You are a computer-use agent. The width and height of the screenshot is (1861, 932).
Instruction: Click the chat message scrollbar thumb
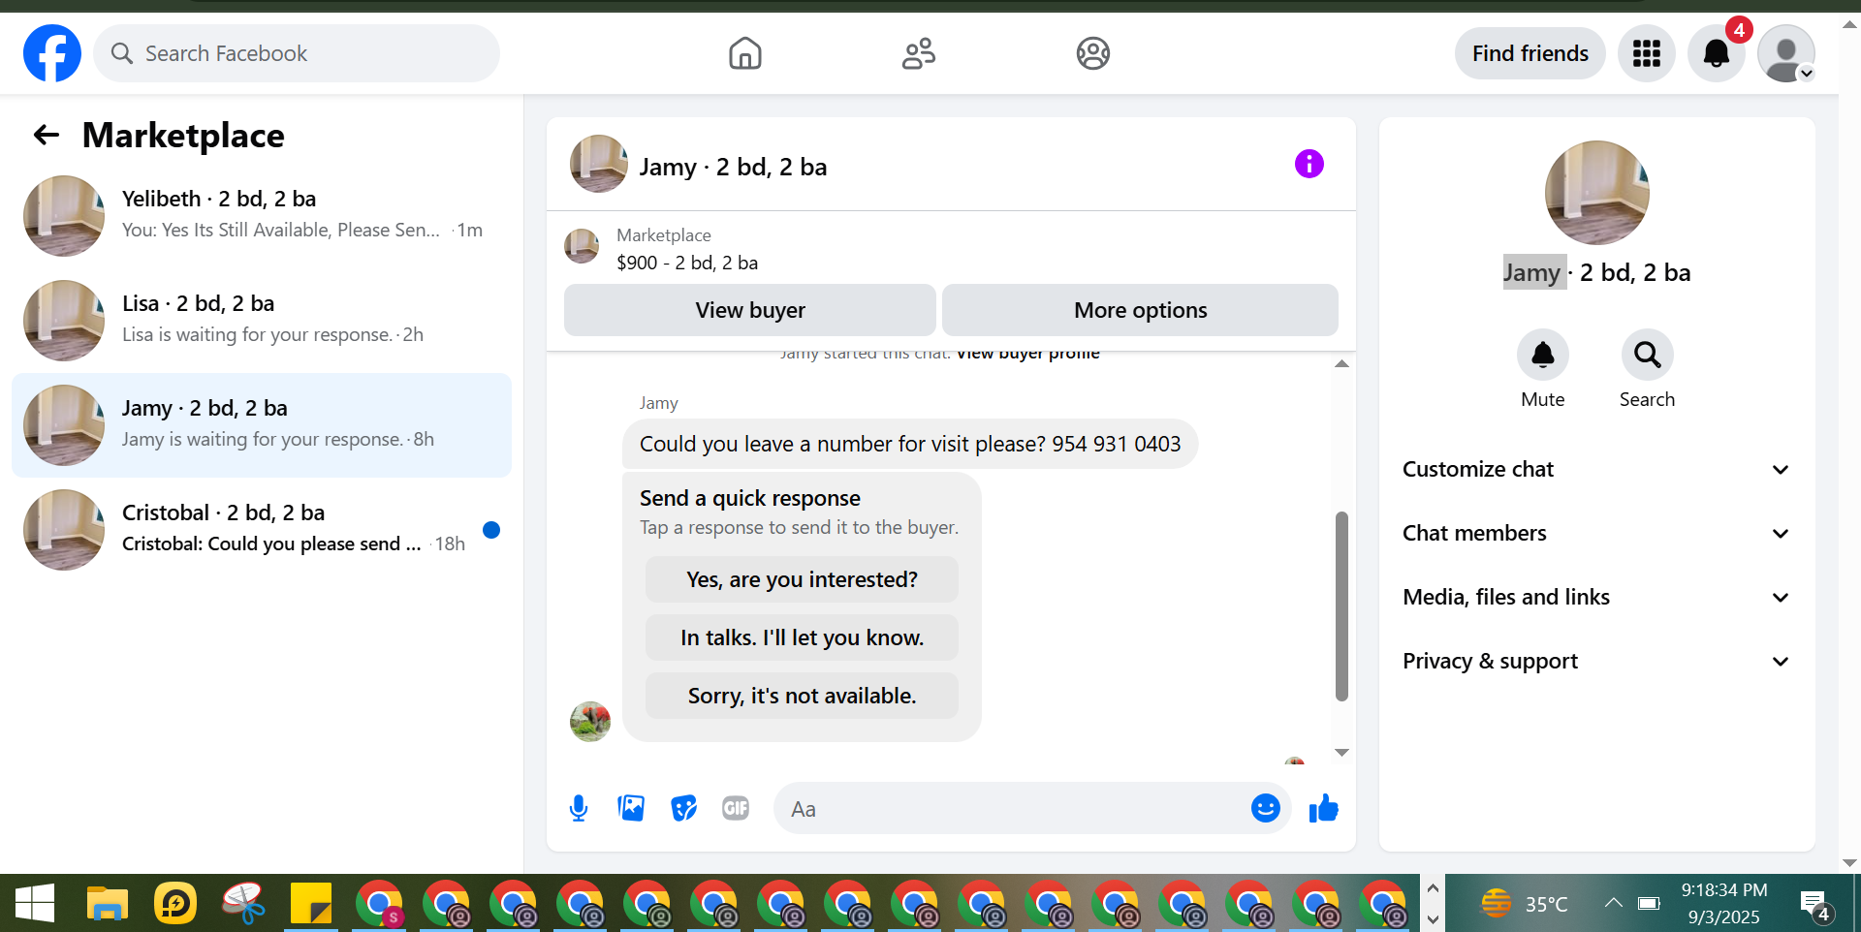pos(1341,606)
